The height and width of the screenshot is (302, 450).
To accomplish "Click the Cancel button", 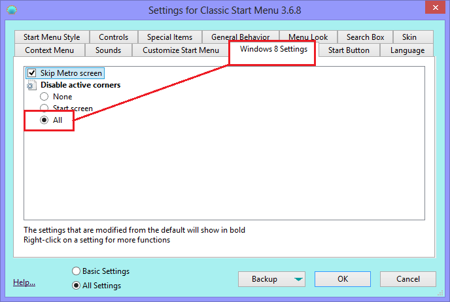I will (x=408, y=279).
